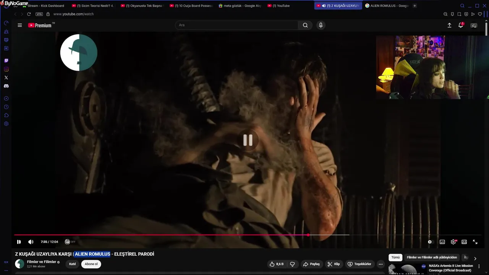489x275 pixels.
Task: View site security lock info
Action: pyautogui.click(x=48, y=14)
